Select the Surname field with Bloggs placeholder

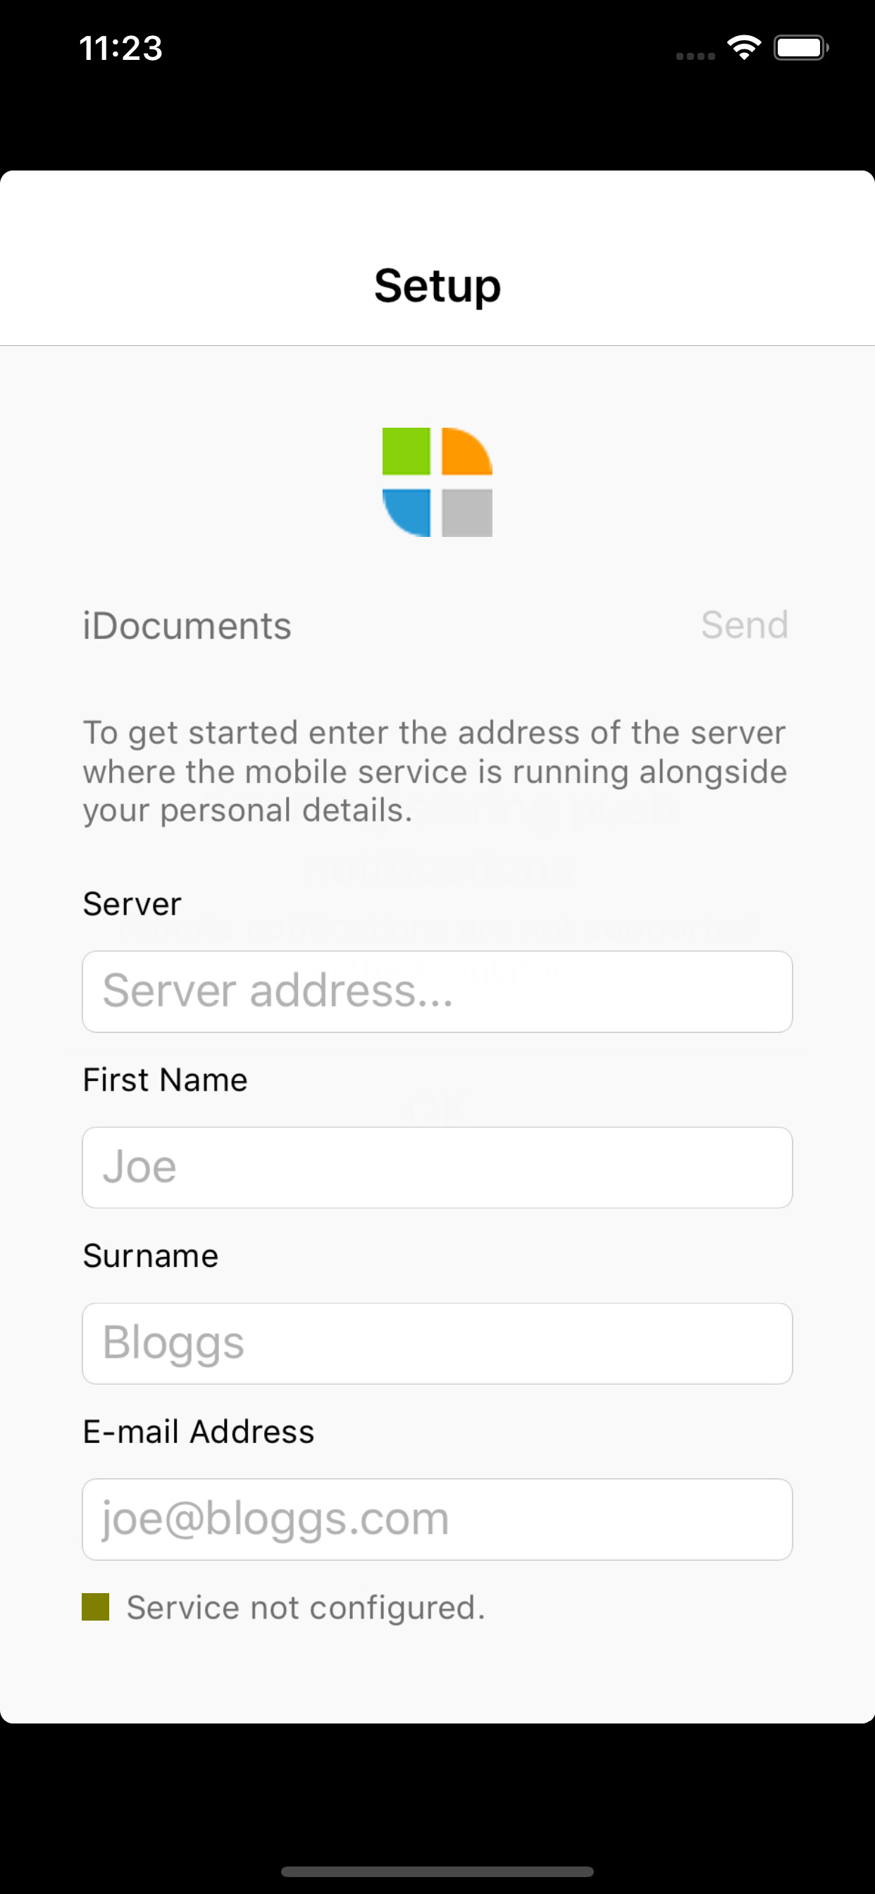437,1343
